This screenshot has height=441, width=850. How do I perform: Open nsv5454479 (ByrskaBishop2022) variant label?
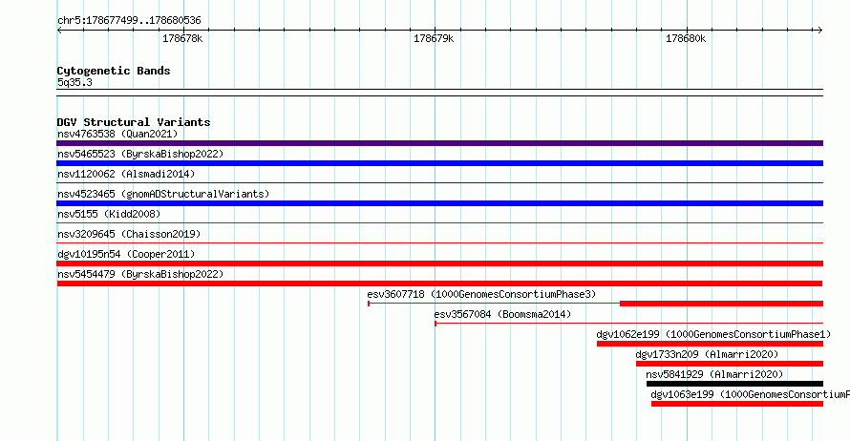[x=140, y=274]
